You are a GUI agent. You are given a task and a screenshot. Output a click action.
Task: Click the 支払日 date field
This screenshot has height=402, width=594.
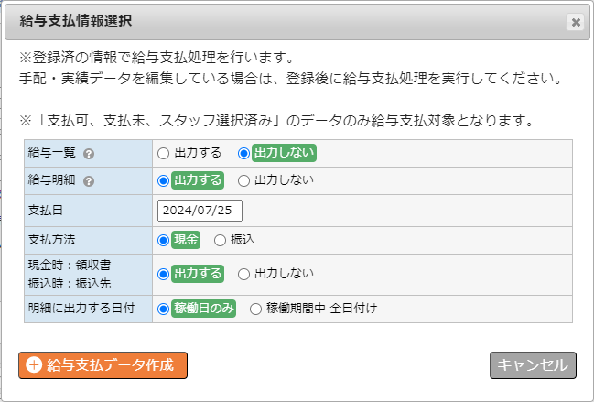click(200, 211)
